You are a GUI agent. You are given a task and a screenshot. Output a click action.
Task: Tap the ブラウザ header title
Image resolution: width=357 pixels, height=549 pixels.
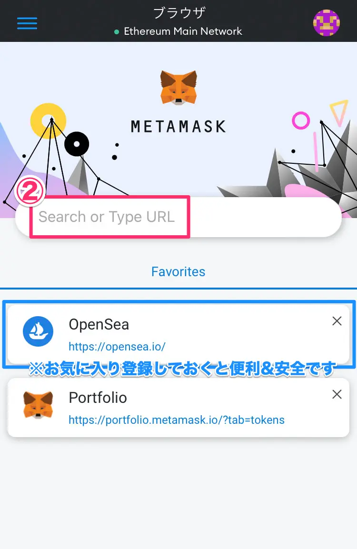(179, 13)
